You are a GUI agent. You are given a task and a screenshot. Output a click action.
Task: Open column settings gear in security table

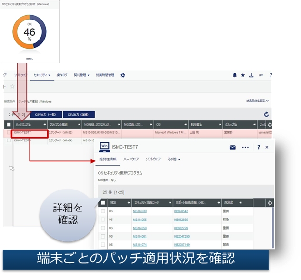[270, 203]
